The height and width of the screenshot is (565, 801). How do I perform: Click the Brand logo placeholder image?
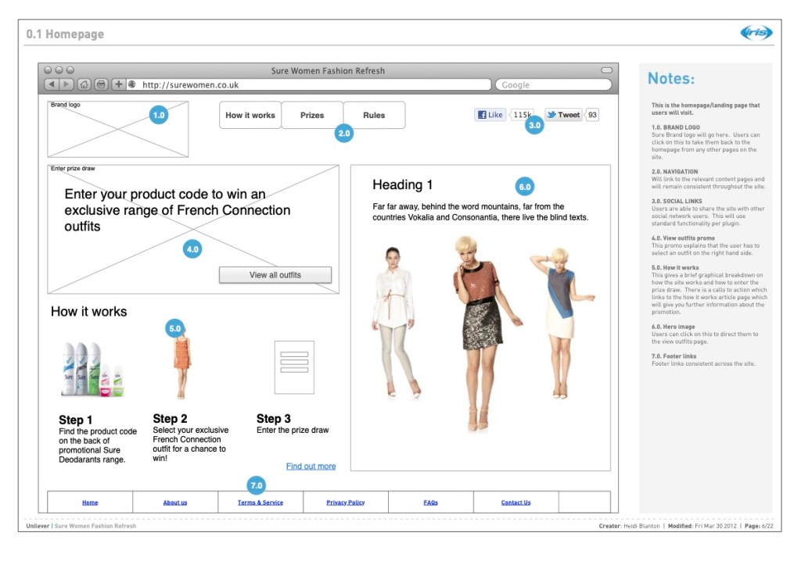[x=117, y=129]
